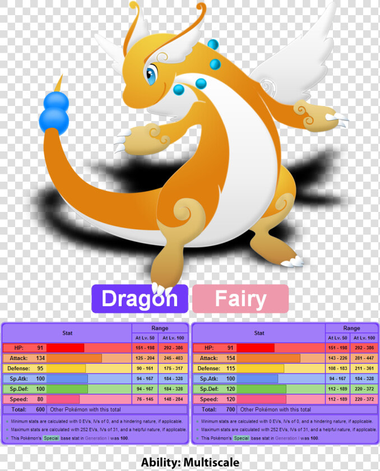
Task: Open 'Other Pokémon with this total' beside Total 600
Action: point(85,409)
